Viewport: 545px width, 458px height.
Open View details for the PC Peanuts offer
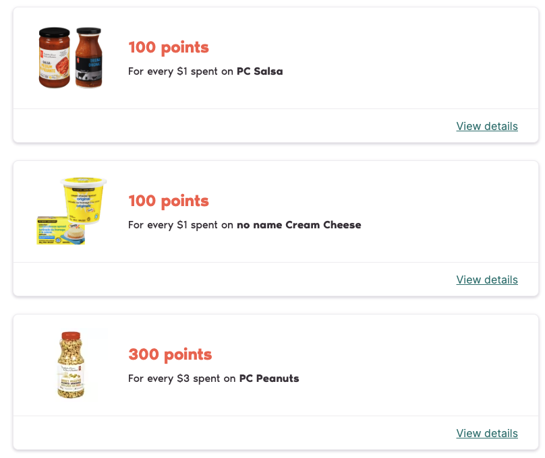click(487, 433)
